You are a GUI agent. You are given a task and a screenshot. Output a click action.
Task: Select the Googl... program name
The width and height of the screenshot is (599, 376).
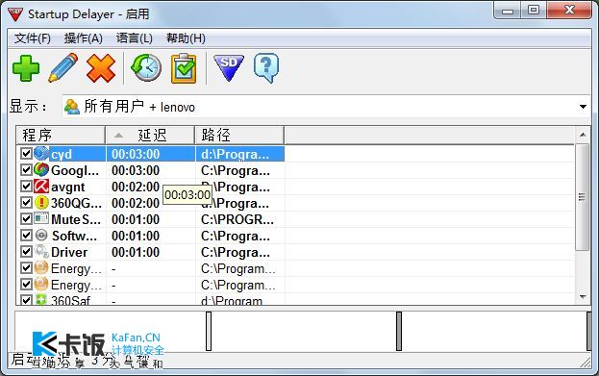coord(74,170)
